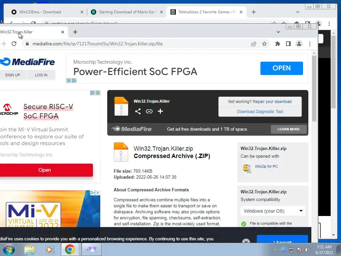The height and width of the screenshot is (256, 341).
Task: Click the blue OPEN ad button
Action: click(282, 68)
